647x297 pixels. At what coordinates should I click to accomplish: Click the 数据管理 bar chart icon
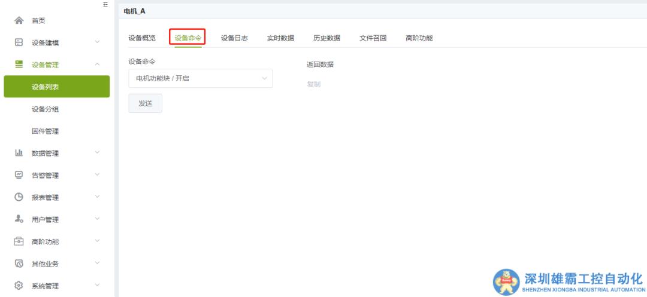[19, 153]
